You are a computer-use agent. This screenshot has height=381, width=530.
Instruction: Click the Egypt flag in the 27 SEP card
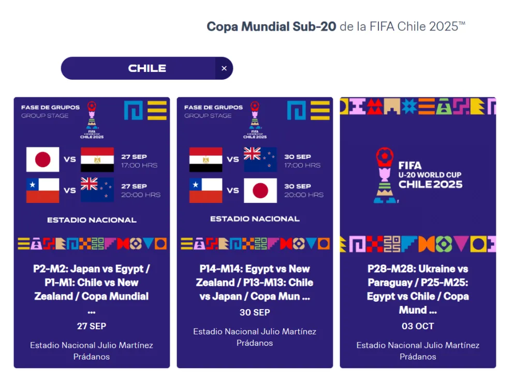(97, 159)
